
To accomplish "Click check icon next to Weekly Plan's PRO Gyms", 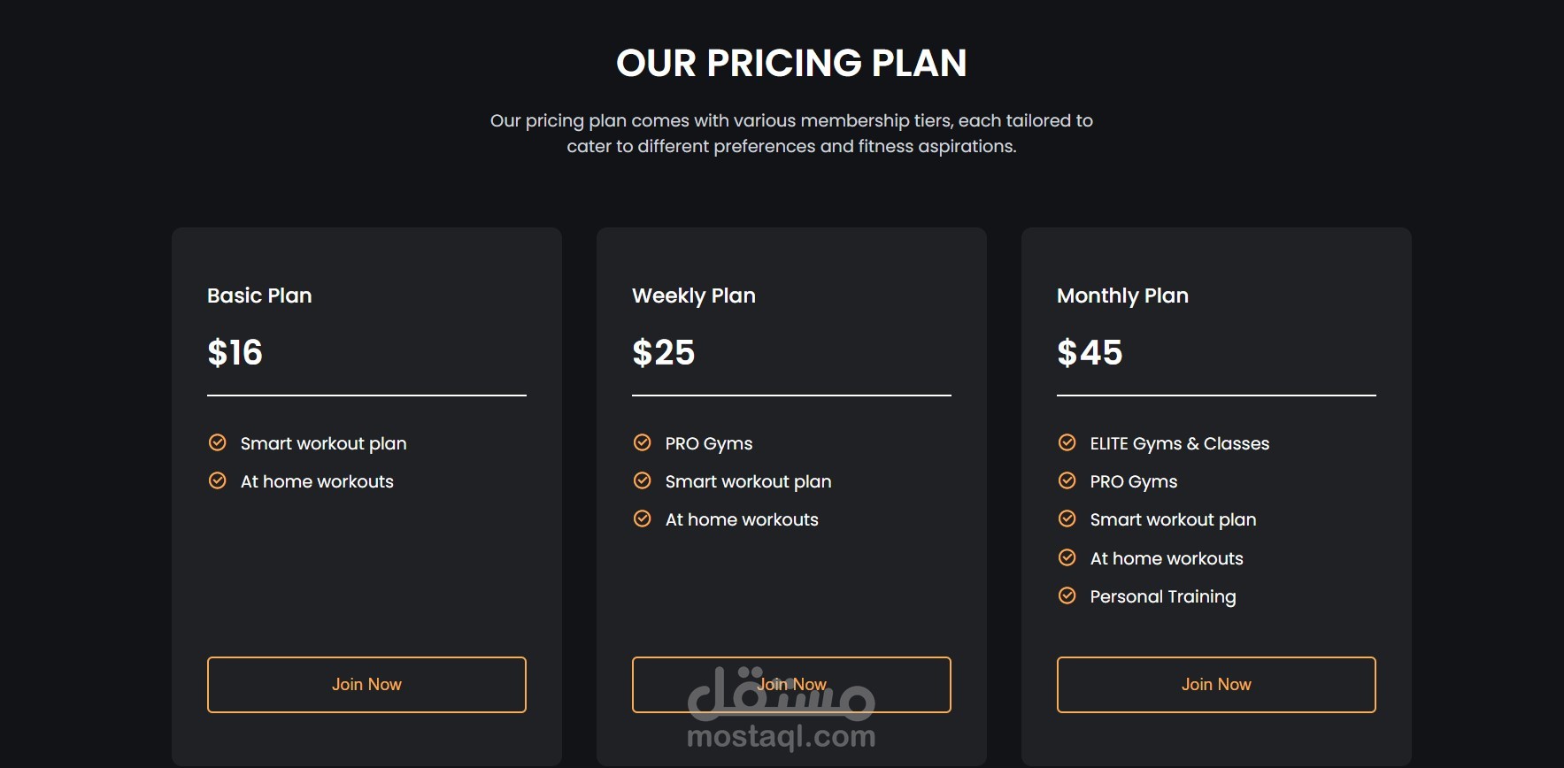I will coord(642,442).
